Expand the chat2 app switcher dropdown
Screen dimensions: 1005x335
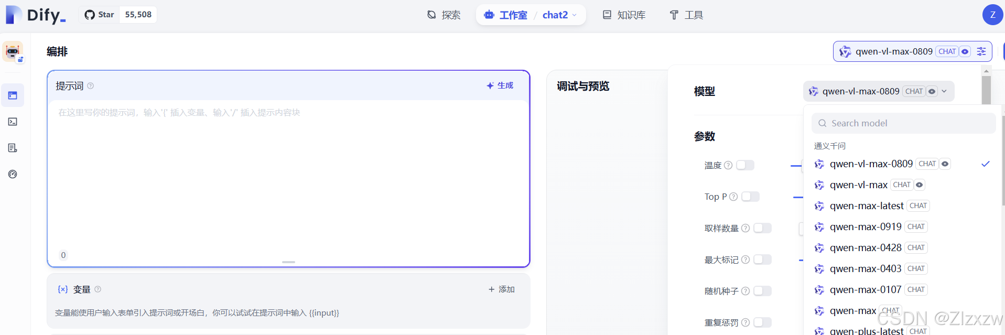(560, 15)
